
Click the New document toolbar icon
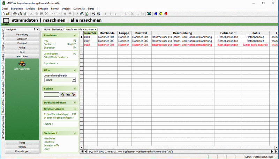(3, 14)
